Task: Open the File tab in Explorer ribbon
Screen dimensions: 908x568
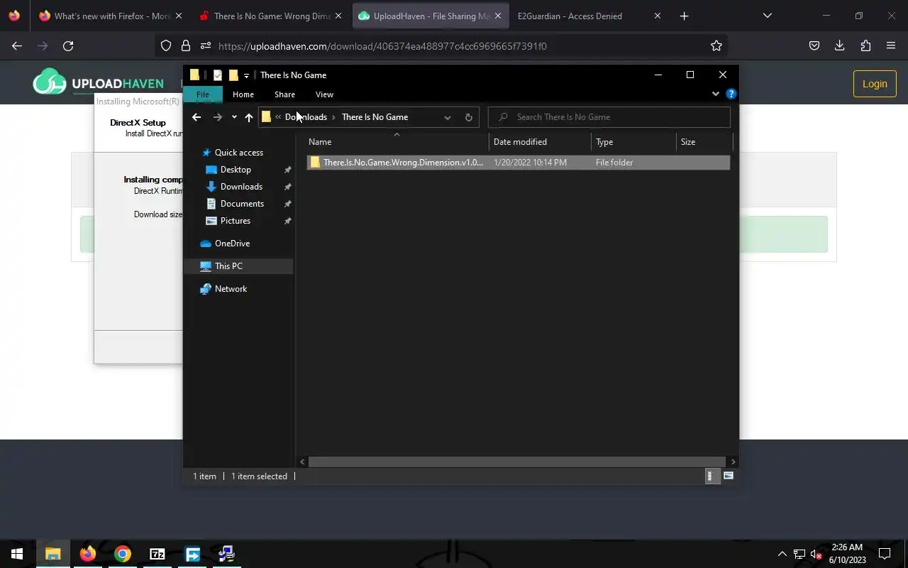Action: (x=203, y=94)
